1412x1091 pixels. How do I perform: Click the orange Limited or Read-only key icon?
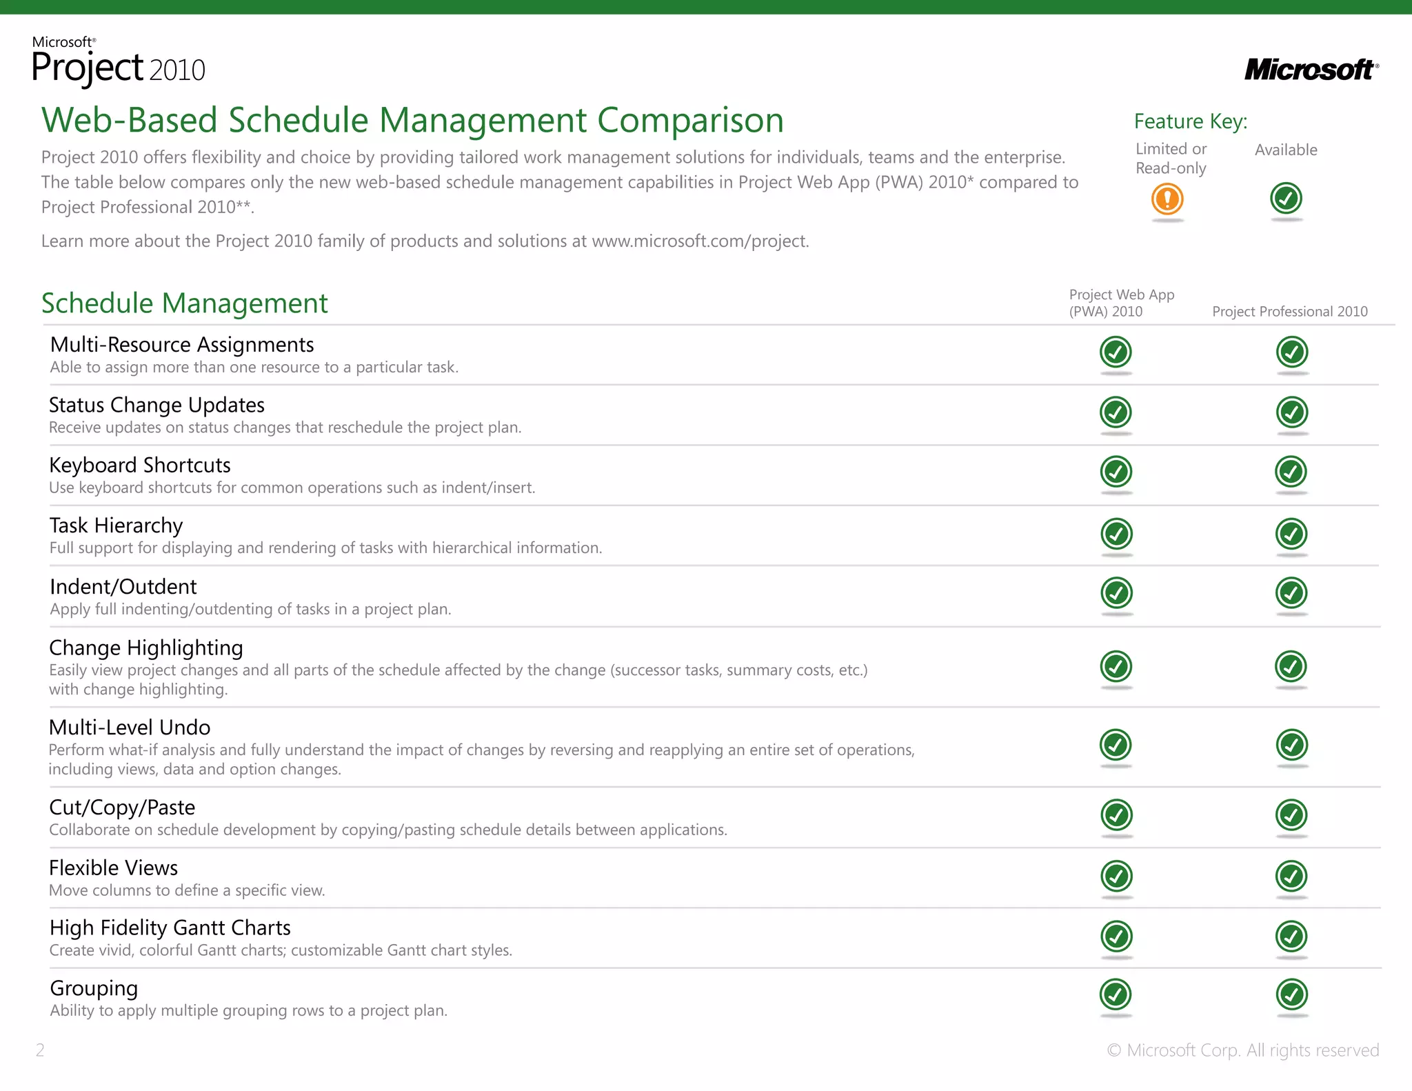(x=1167, y=199)
